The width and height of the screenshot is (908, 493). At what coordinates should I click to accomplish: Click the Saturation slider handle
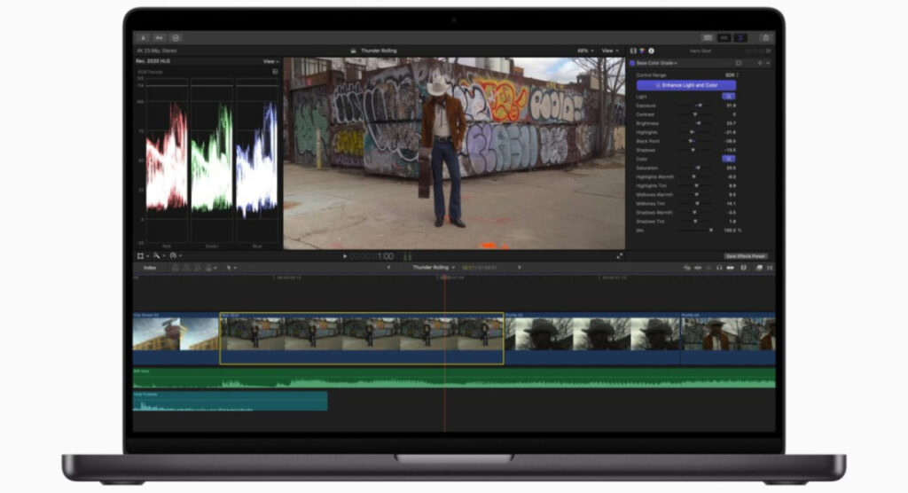coord(698,168)
